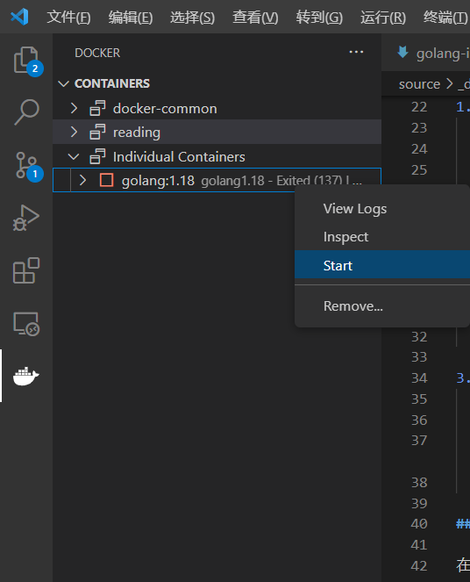The width and height of the screenshot is (470, 582).
Task: Collapse the Individual Containers group
Action: click(x=74, y=156)
